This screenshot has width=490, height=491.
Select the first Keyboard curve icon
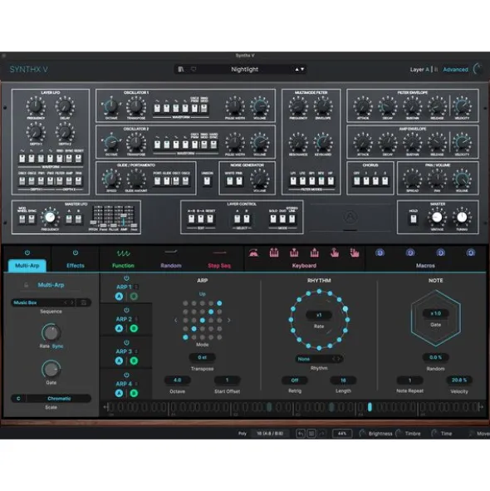tap(253, 253)
